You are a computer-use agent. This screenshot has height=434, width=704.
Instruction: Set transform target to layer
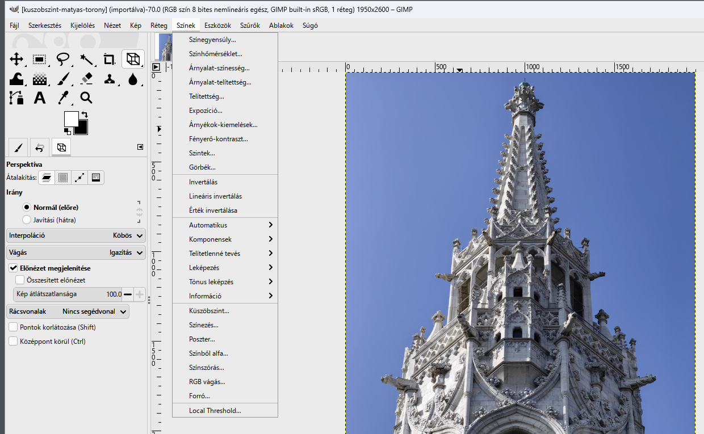[x=47, y=178]
